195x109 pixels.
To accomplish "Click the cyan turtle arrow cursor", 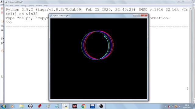I will pos(105,36).
